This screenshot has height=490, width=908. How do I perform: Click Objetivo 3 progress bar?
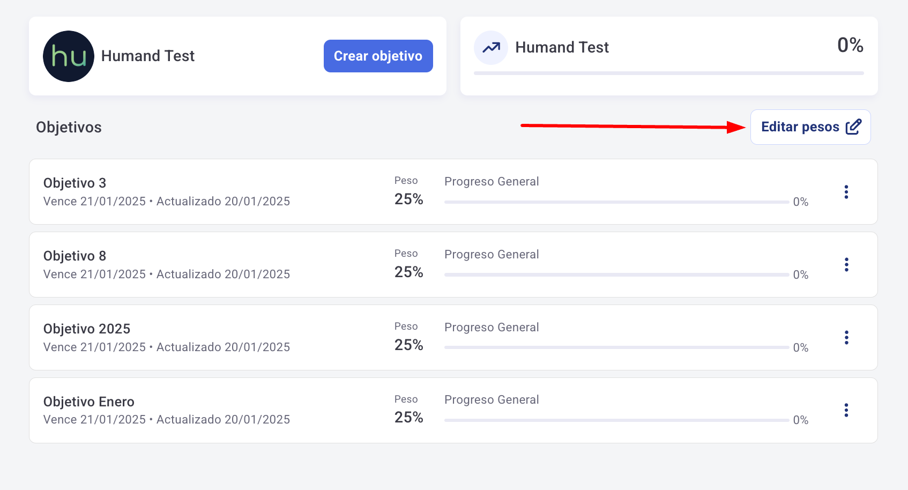tap(616, 202)
